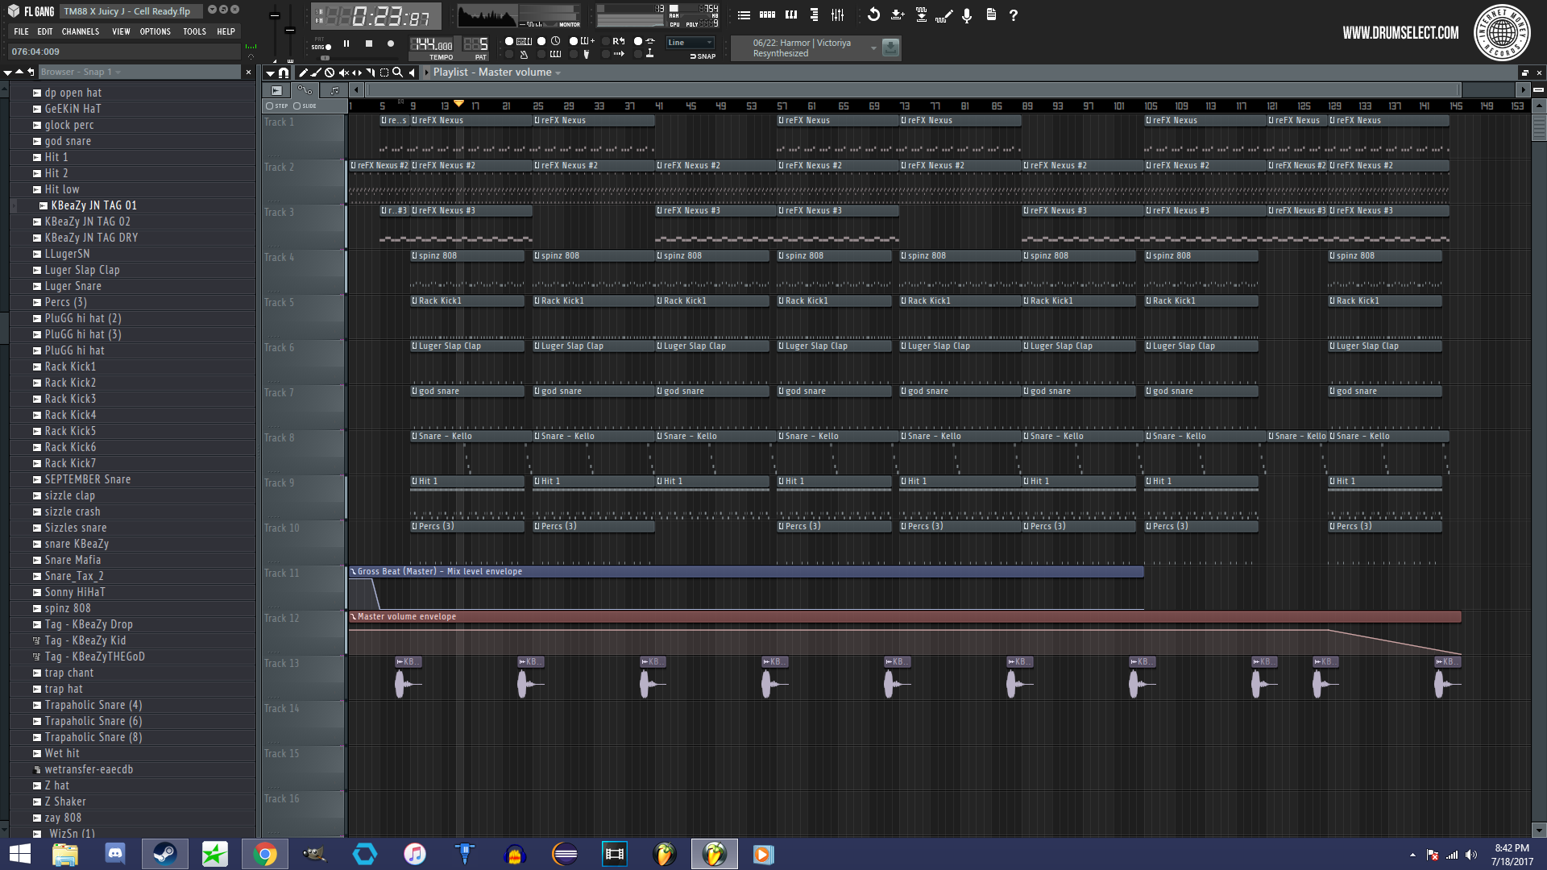The height and width of the screenshot is (870, 1547).
Task: Expand the Harmor Victoriya news panel dropdown
Action: (x=873, y=48)
